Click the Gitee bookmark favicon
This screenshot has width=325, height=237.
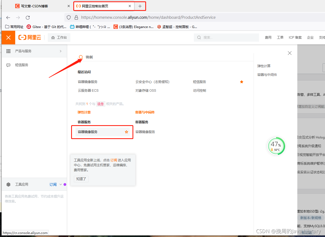pyautogui.click(x=29, y=27)
